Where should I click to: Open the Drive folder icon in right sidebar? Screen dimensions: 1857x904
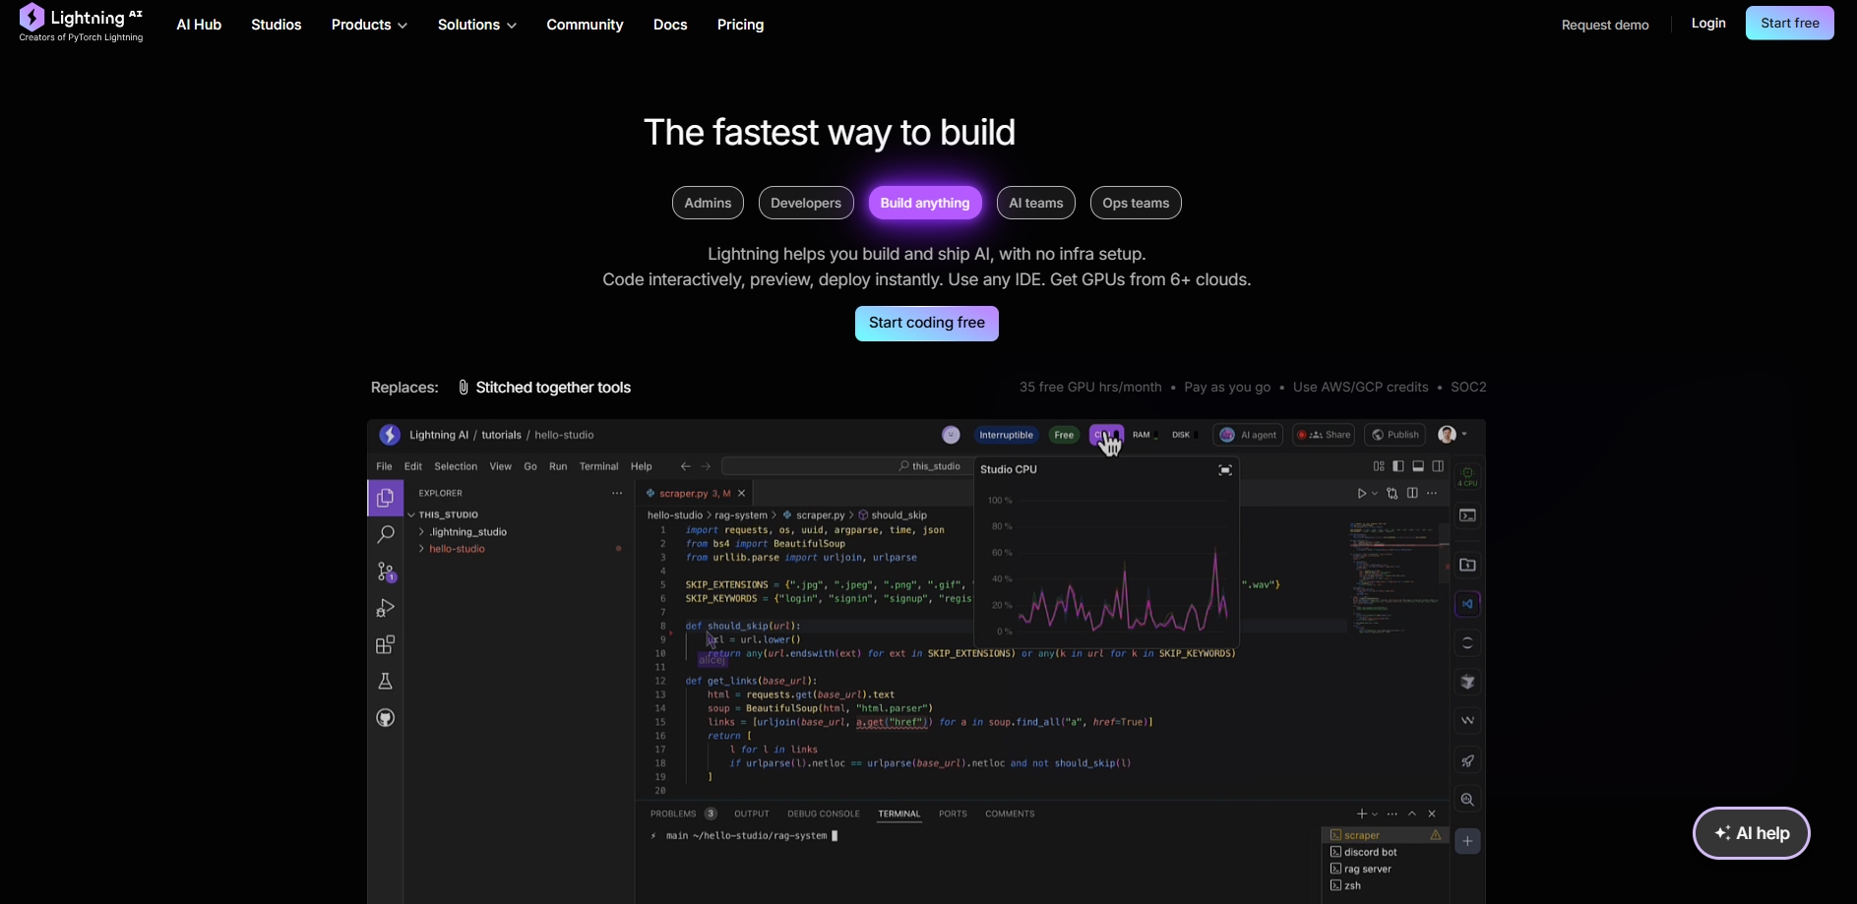point(1467,565)
